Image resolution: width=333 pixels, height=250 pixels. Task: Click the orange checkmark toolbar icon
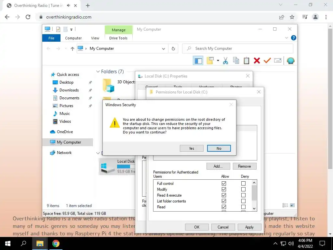267,61
